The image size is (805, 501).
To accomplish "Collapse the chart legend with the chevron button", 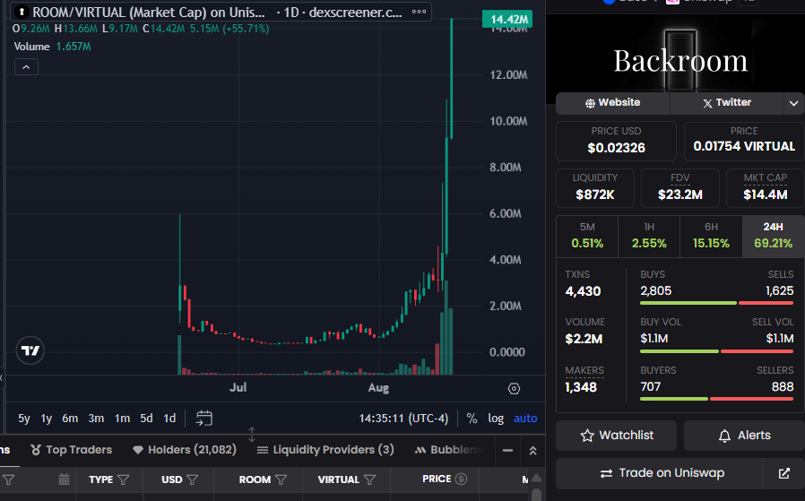I will pyautogui.click(x=26, y=67).
